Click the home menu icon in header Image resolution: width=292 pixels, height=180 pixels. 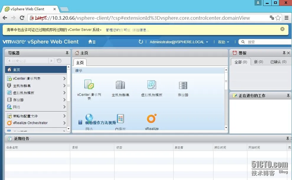92,42
